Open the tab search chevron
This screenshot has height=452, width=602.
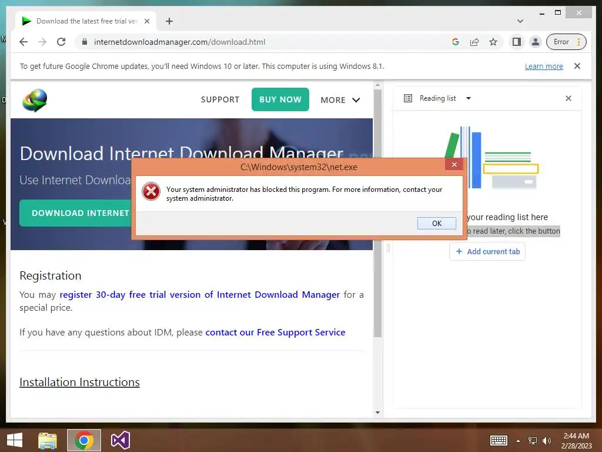(x=520, y=21)
